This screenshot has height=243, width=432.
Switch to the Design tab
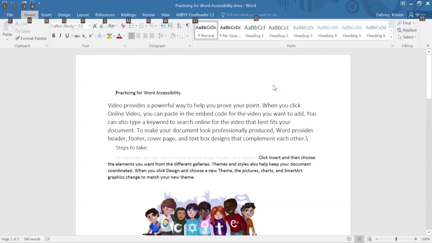coord(64,15)
